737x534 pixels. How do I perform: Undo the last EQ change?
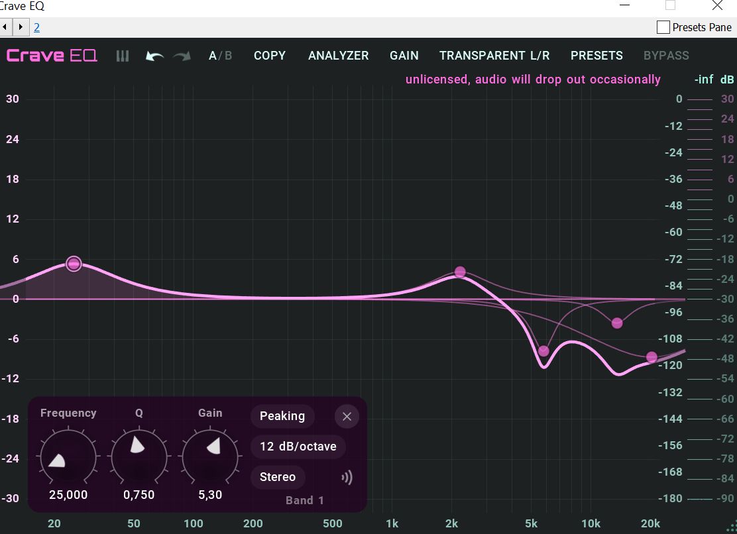[154, 56]
